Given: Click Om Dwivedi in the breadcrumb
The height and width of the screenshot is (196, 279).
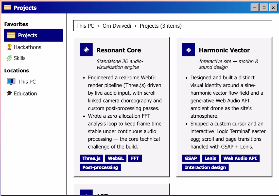Looking at the screenshot, I should pyautogui.click(x=117, y=26).
